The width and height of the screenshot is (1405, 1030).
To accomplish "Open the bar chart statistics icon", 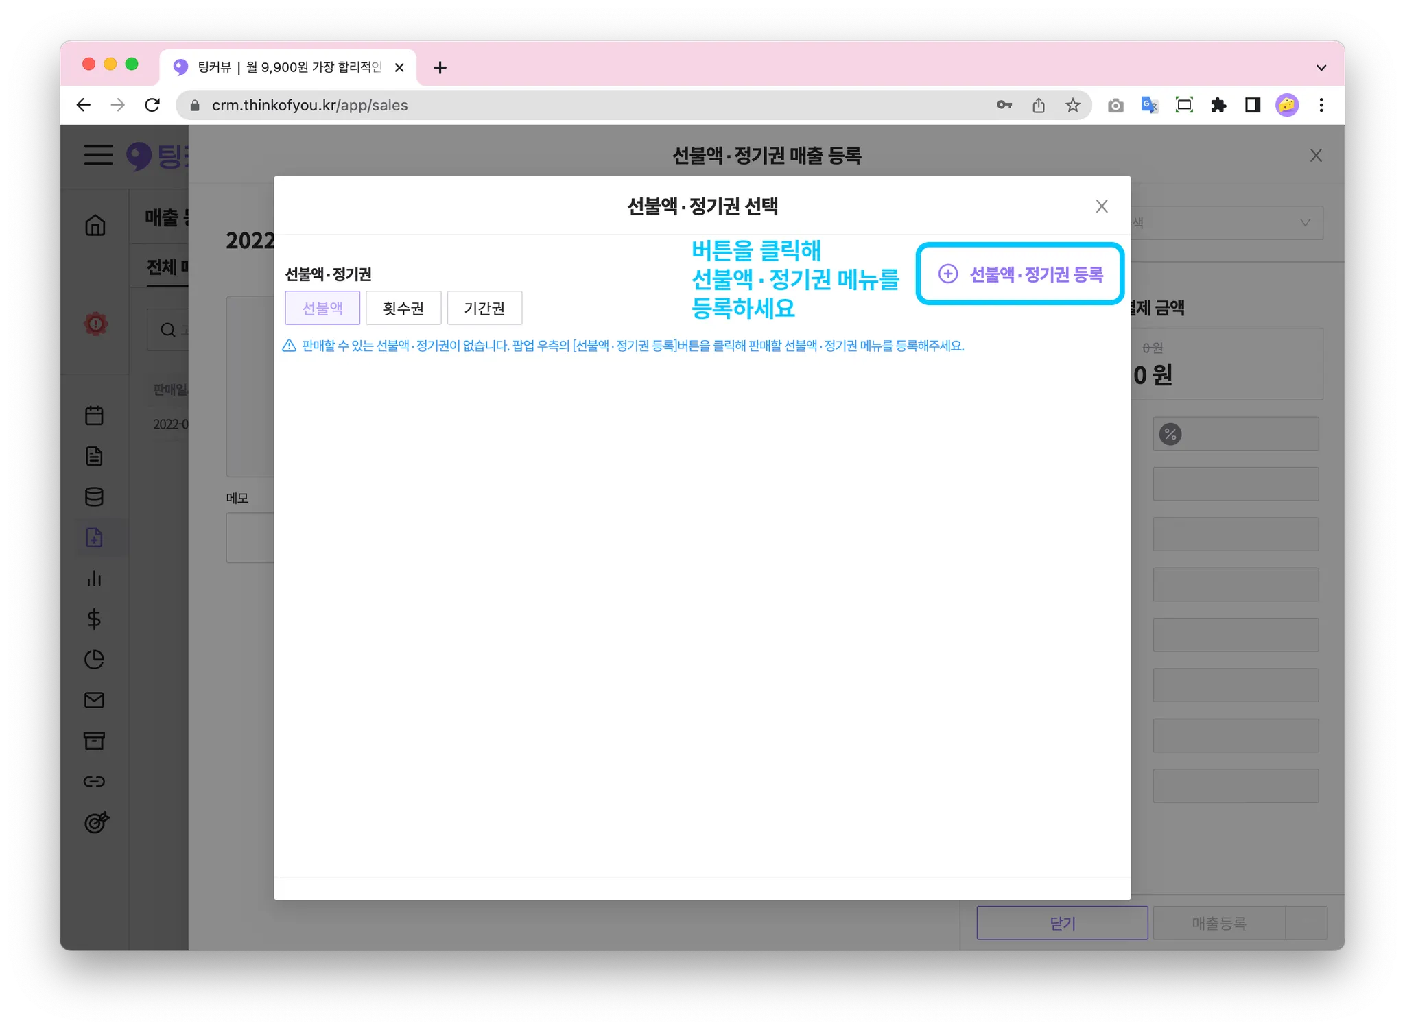I will point(94,578).
